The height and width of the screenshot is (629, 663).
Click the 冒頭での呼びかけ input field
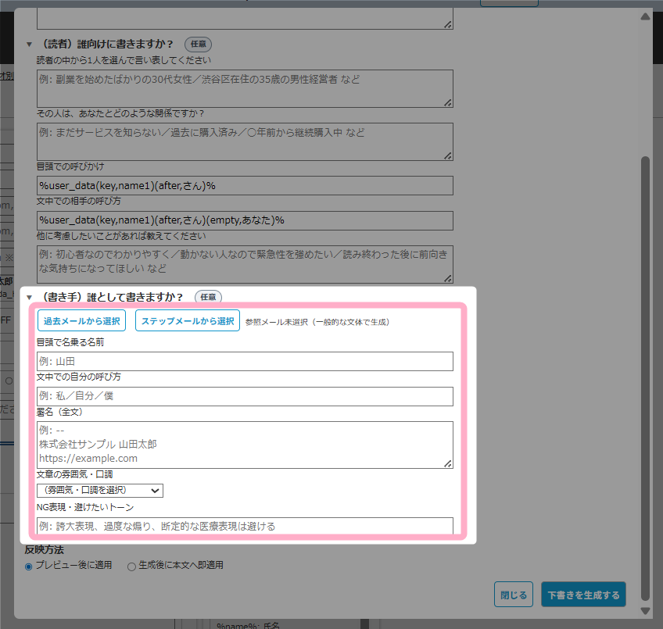coord(245,185)
